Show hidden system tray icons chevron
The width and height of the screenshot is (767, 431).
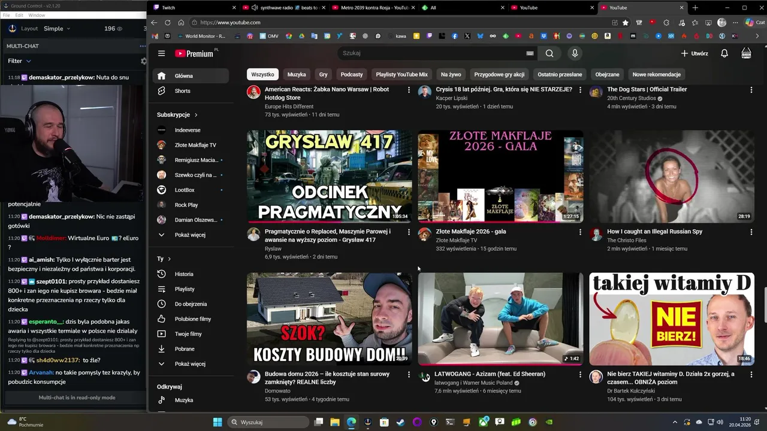tap(675, 422)
